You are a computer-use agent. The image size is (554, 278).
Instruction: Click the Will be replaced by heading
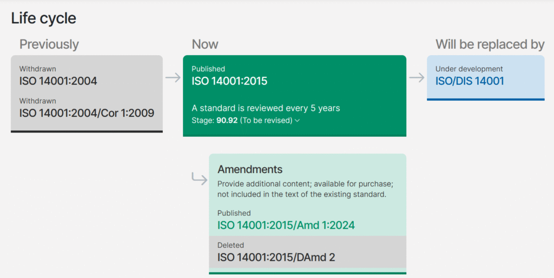[x=490, y=44]
